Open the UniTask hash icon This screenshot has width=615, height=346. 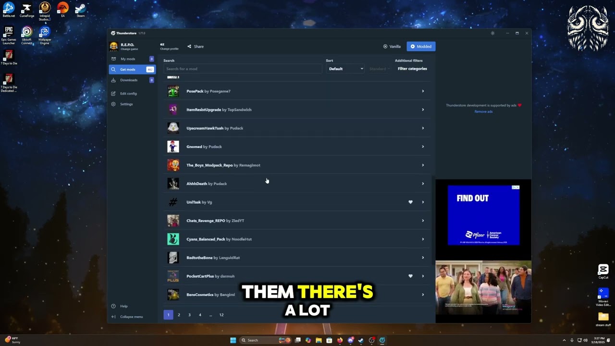point(173,202)
